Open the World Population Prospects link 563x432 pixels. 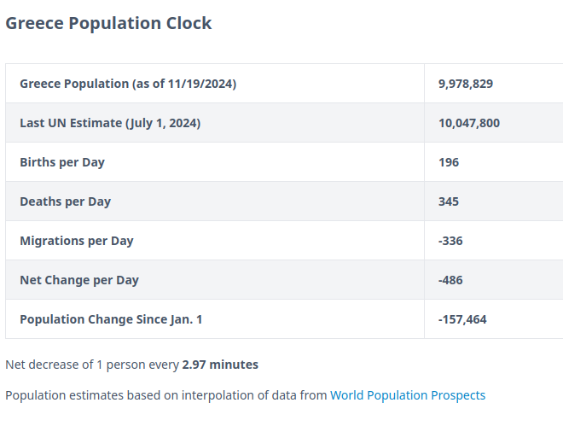coord(408,395)
